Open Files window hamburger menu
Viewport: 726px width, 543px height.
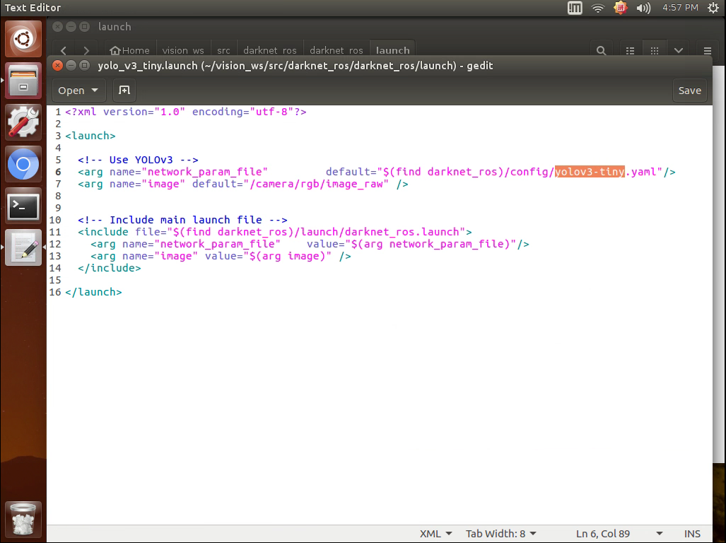click(707, 50)
